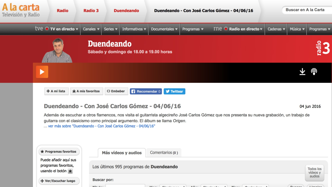The width and height of the screenshot is (332, 187).
Task: Open the podcast subscription icon
Action: (314, 72)
